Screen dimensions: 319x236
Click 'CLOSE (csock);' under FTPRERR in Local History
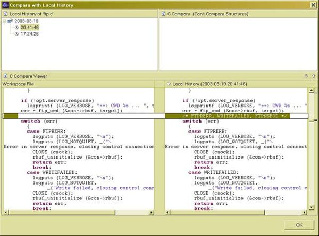coord(214,152)
